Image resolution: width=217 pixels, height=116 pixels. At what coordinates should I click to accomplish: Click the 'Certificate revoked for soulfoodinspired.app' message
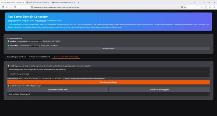point(25,86)
